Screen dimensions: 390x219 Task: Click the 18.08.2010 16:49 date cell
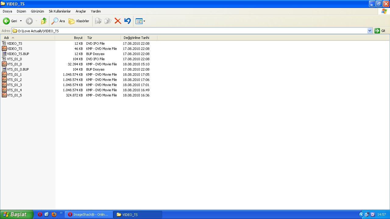[136, 90]
